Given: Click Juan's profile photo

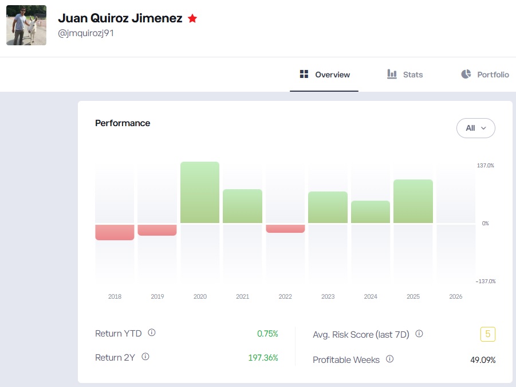Looking at the screenshot, I should (x=26, y=25).
